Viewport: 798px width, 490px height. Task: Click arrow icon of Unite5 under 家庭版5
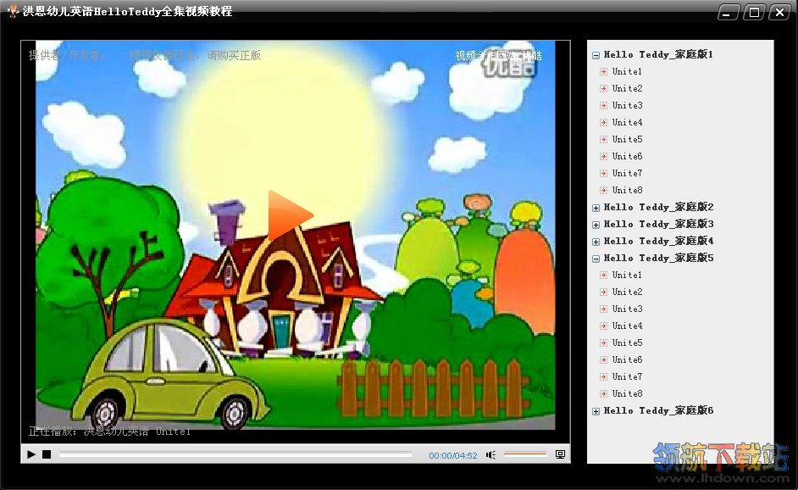click(x=604, y=342)
